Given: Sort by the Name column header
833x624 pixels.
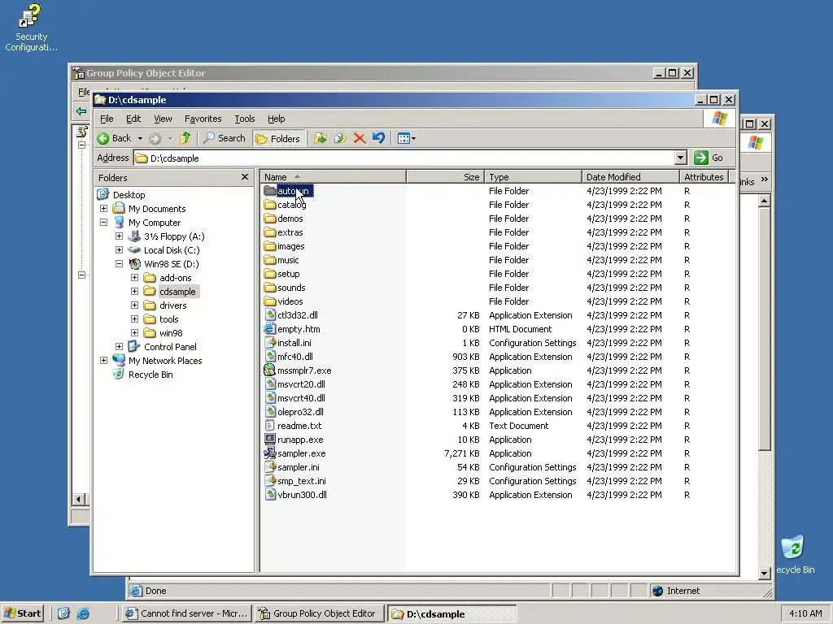Looking at the screenshot, I should [x=333, y=177].
